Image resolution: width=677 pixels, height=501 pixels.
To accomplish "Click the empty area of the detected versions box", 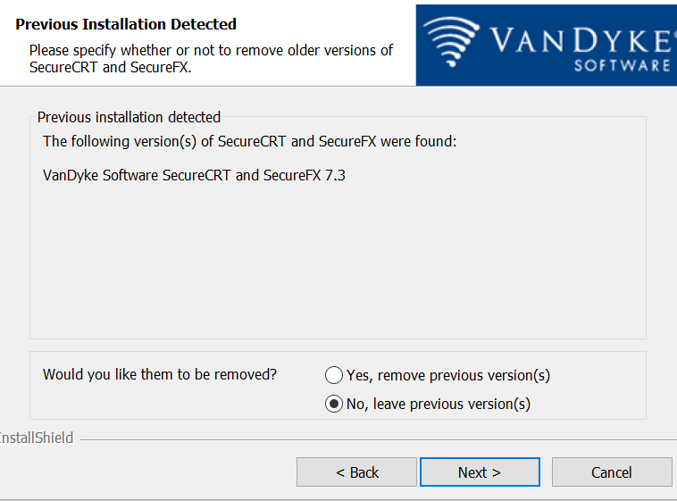I will (338, 268).
